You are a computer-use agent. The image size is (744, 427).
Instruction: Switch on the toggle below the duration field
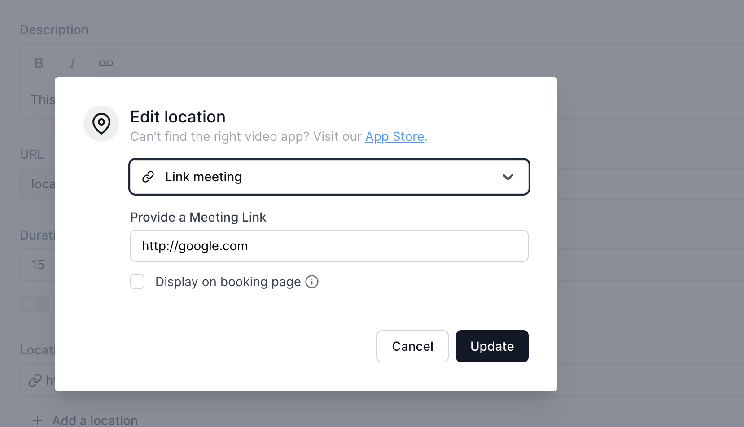tap(35, 304)
